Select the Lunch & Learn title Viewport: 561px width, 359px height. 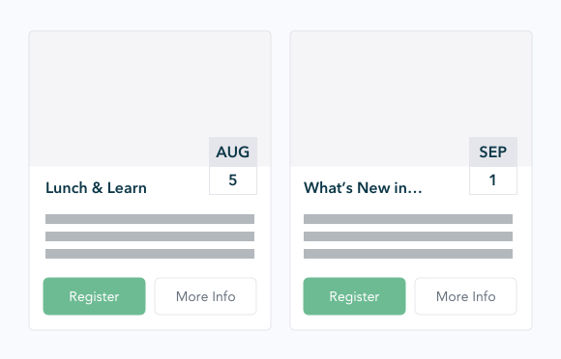point(96,188)
